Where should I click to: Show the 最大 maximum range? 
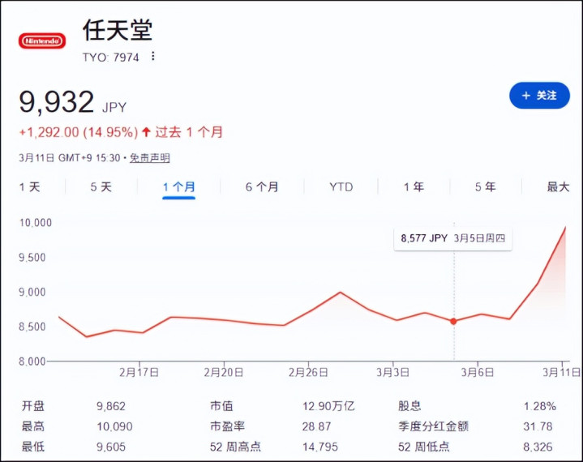(558, 186)
